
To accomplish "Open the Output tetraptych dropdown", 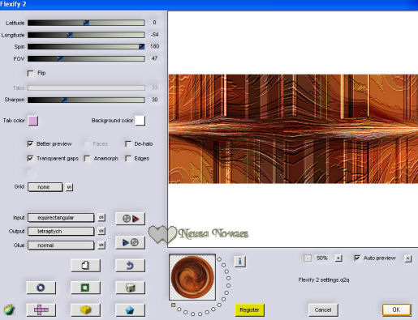I will [61, 231].
